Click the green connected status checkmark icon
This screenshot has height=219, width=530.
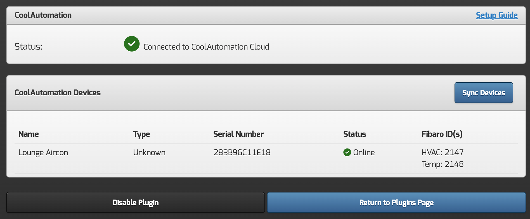tap(132, 44)
